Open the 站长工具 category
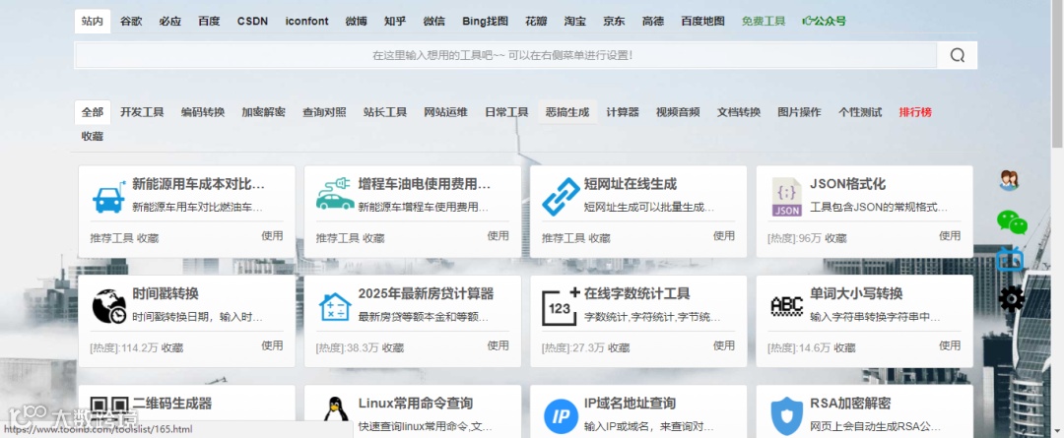 coord(385,112)
